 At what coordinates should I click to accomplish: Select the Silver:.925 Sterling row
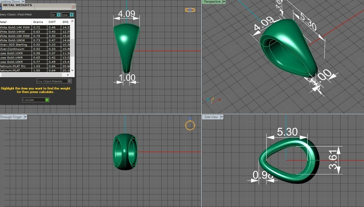[x=35, y=44]
